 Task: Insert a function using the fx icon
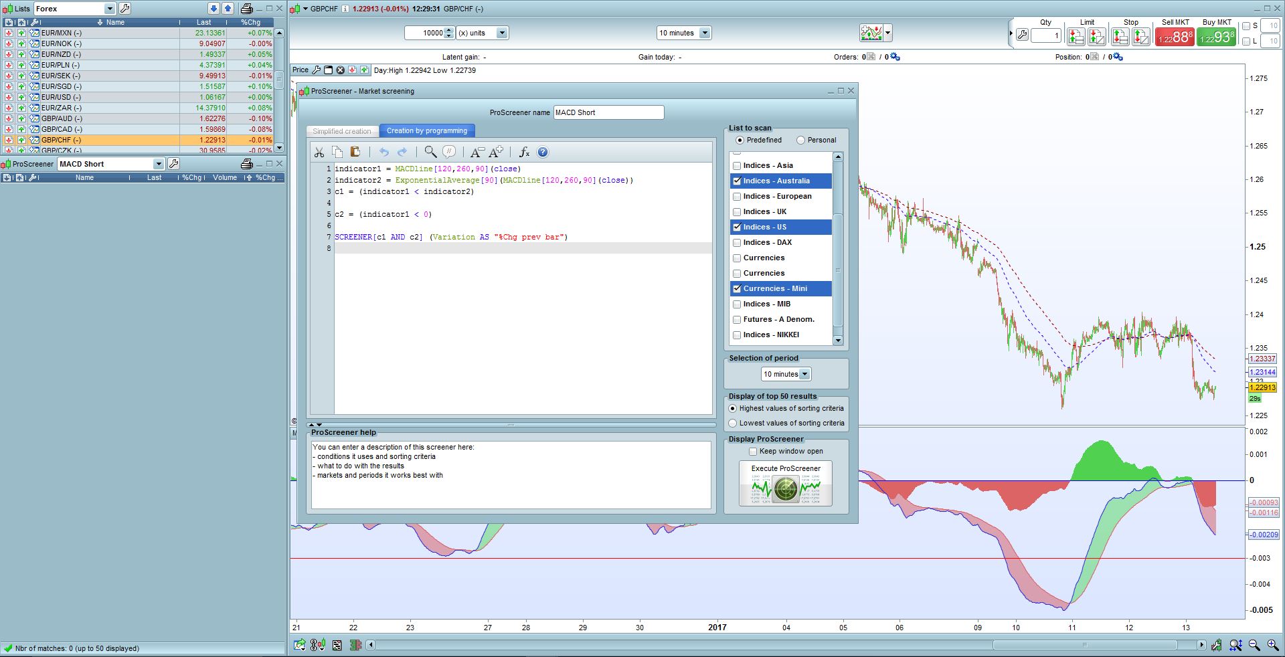(524, 153)
